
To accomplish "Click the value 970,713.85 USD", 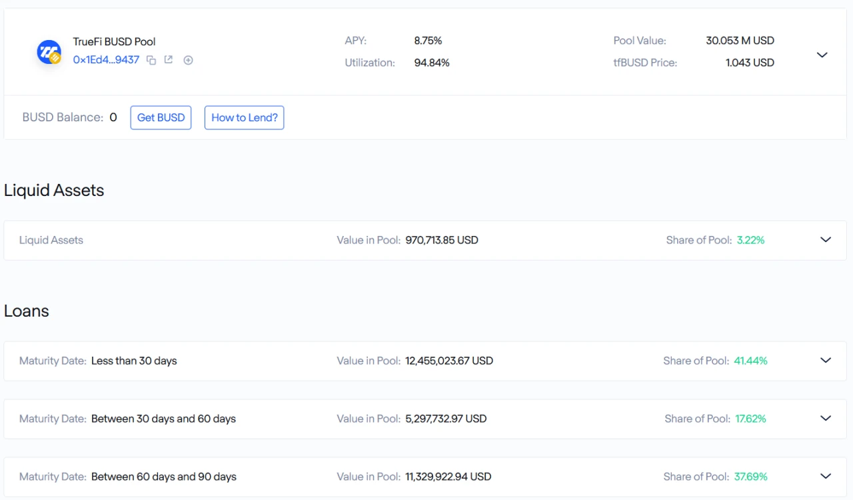I will pos(442,240).
